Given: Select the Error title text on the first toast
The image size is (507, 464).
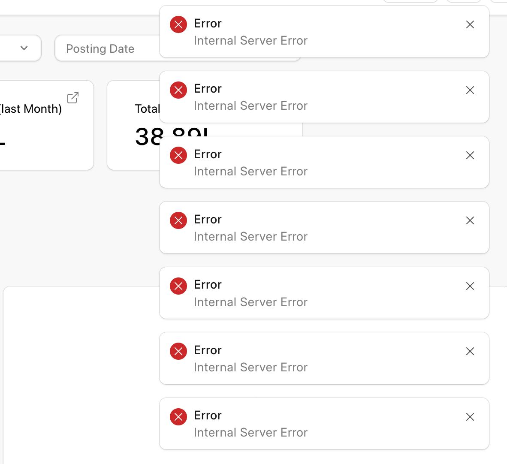Looking at the screenshot, I should [x=208, y=24].
